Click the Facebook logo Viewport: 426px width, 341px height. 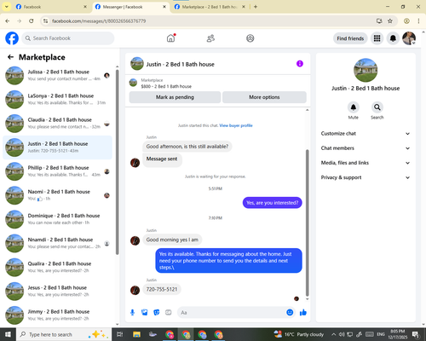[x=12, y=38]
